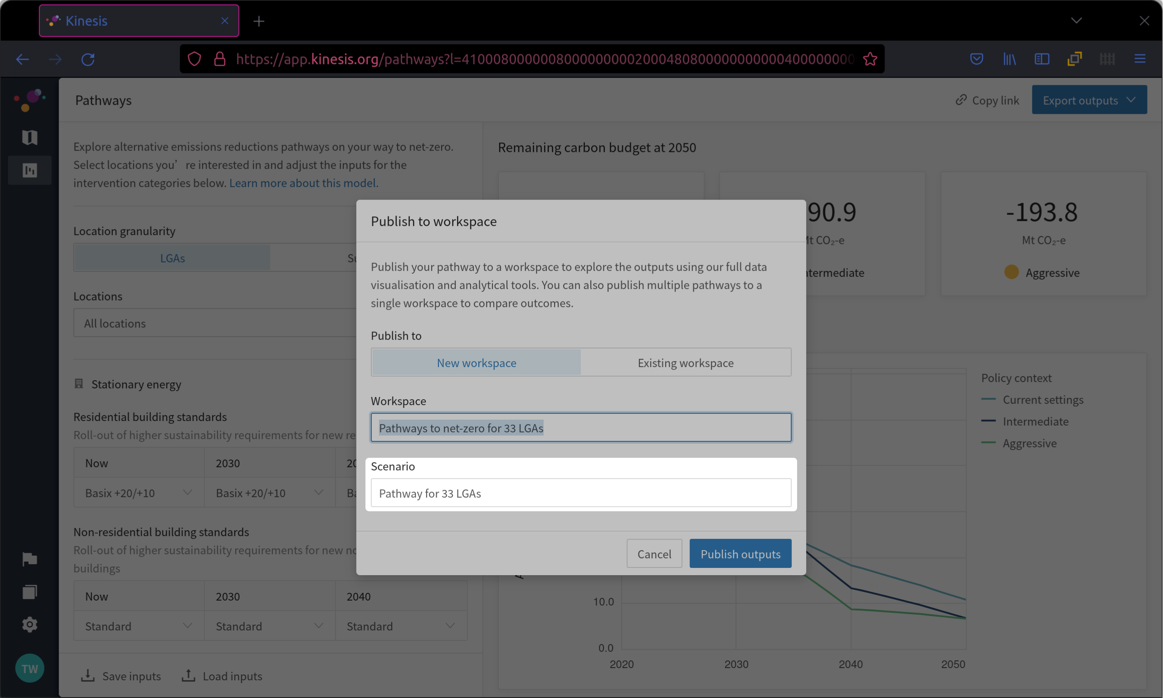
Task: Open the workspaces stack icon in sidebar
Action: tap(29, 591)
